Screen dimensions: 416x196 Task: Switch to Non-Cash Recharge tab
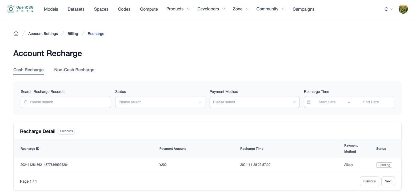[74, 70]
